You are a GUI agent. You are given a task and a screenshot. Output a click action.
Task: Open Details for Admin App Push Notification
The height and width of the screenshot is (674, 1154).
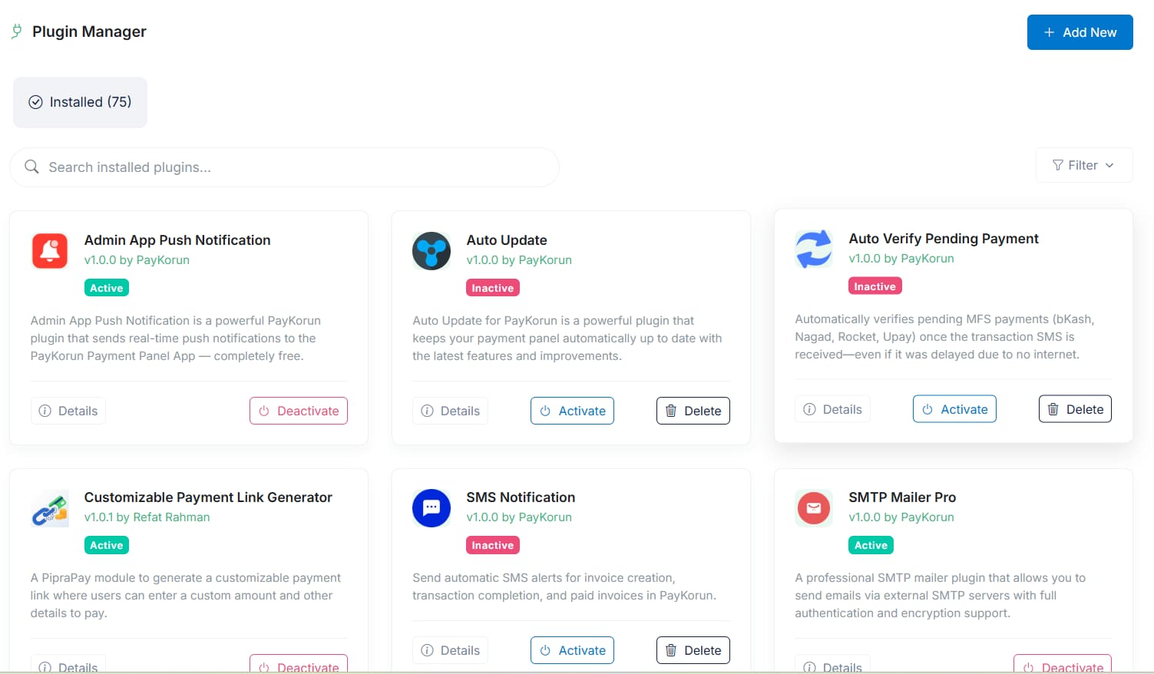[68, 411]
